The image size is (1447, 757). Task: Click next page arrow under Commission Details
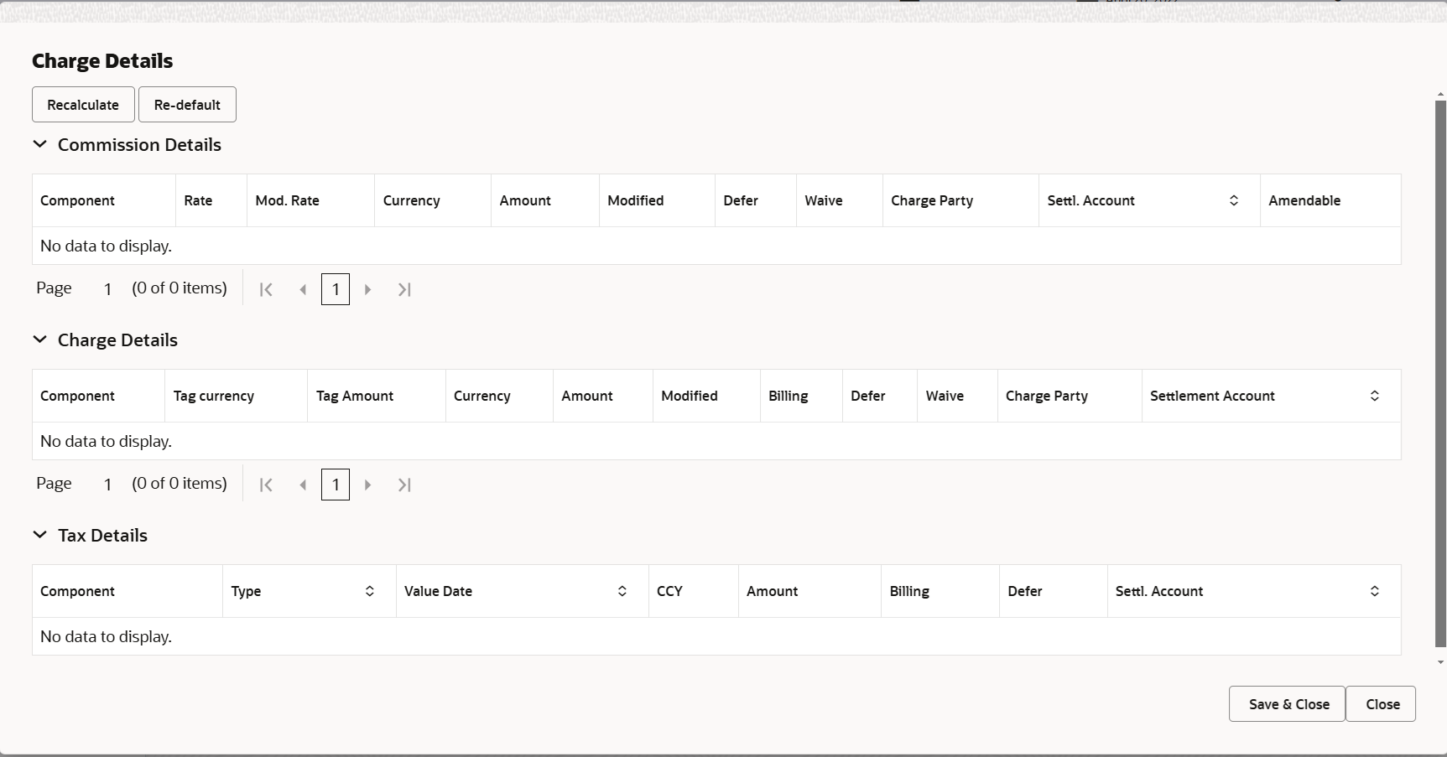(x=368, y=288)
